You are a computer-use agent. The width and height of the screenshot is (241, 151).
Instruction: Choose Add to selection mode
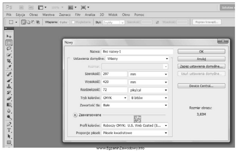(x=28, y=22)
